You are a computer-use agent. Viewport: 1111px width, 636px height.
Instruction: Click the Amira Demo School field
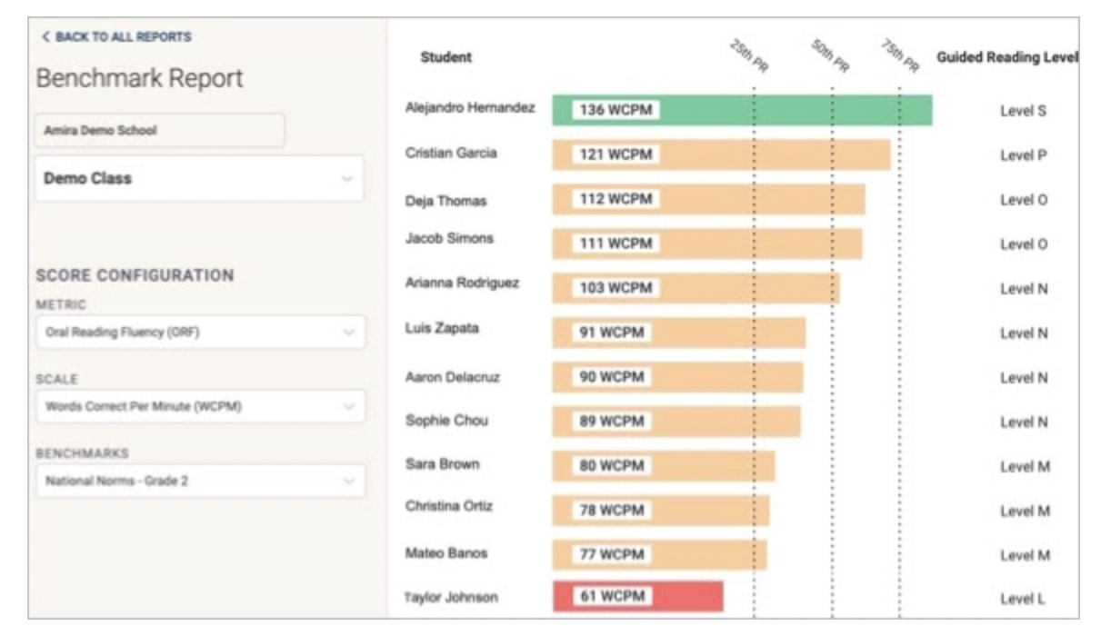tap(159, 131)
